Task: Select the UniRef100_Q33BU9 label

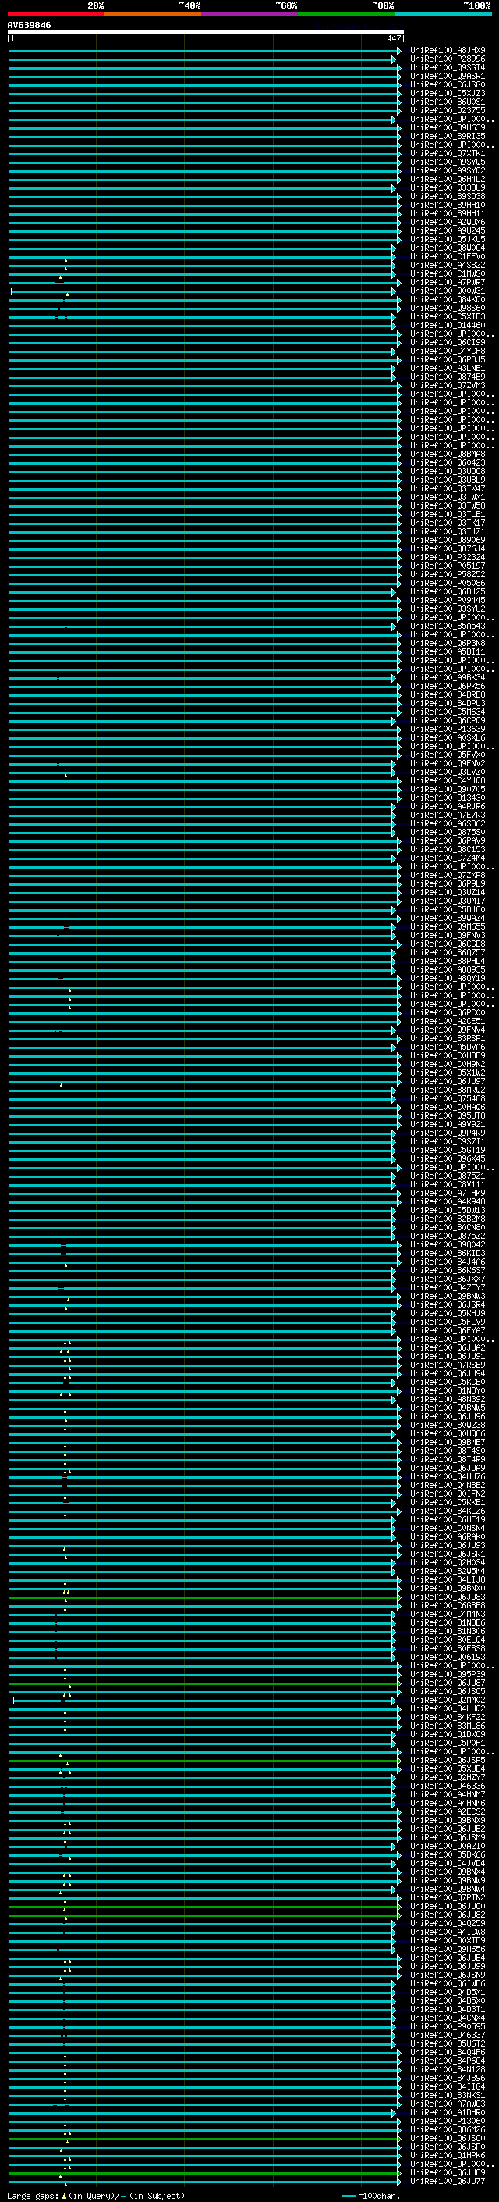Action: [448, 188]
